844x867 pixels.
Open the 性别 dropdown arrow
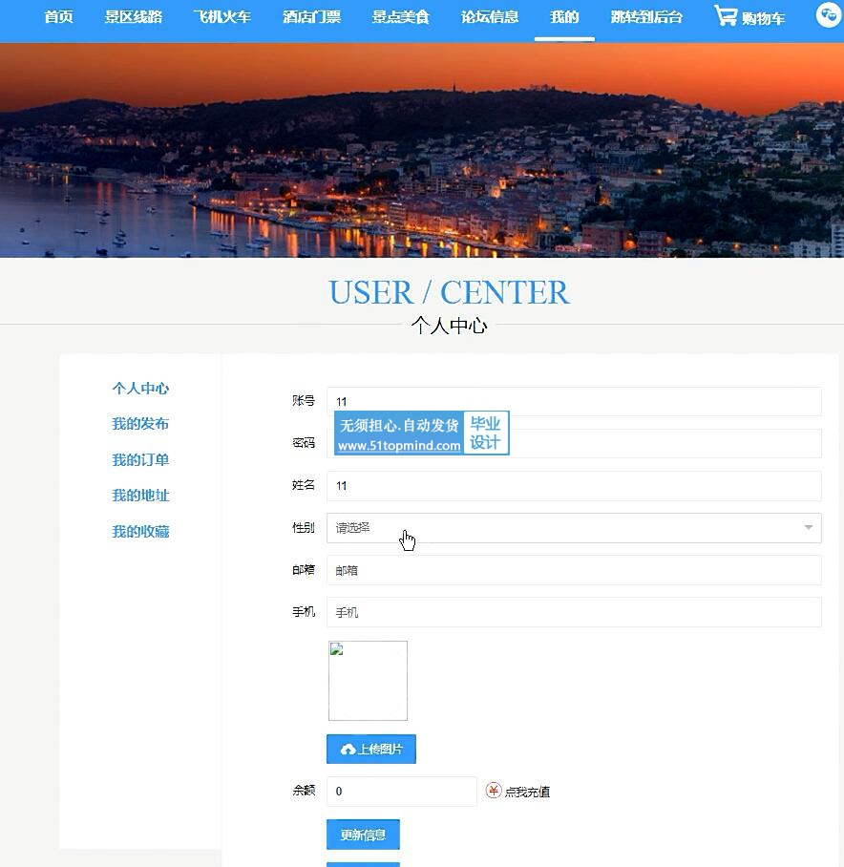(808, 527)
